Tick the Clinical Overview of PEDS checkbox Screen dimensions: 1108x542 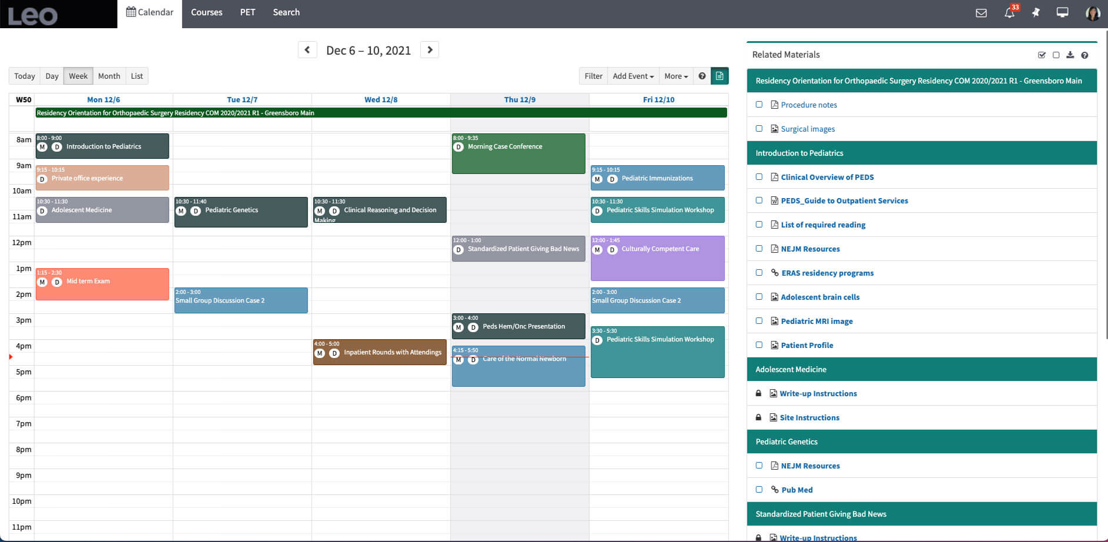(759, 177)
